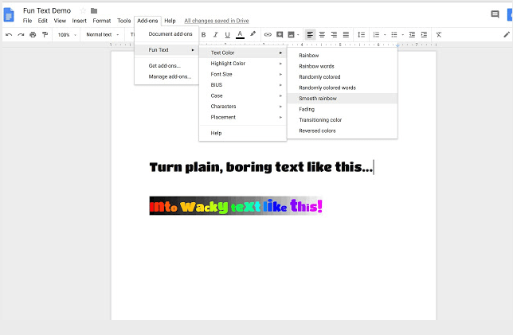Click the Undo icon in toolbar

[9, 35]
